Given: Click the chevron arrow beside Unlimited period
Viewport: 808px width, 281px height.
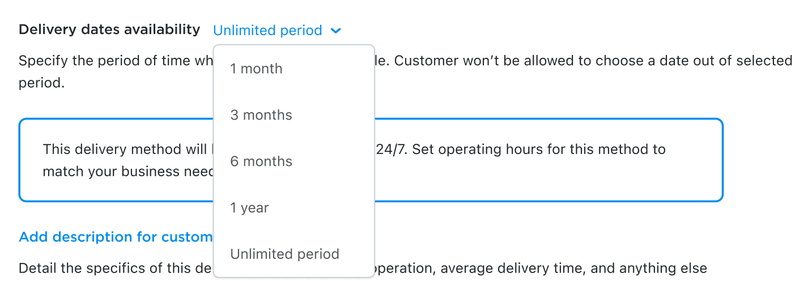Looking at the screenshot, I should (x=335, y=31).
